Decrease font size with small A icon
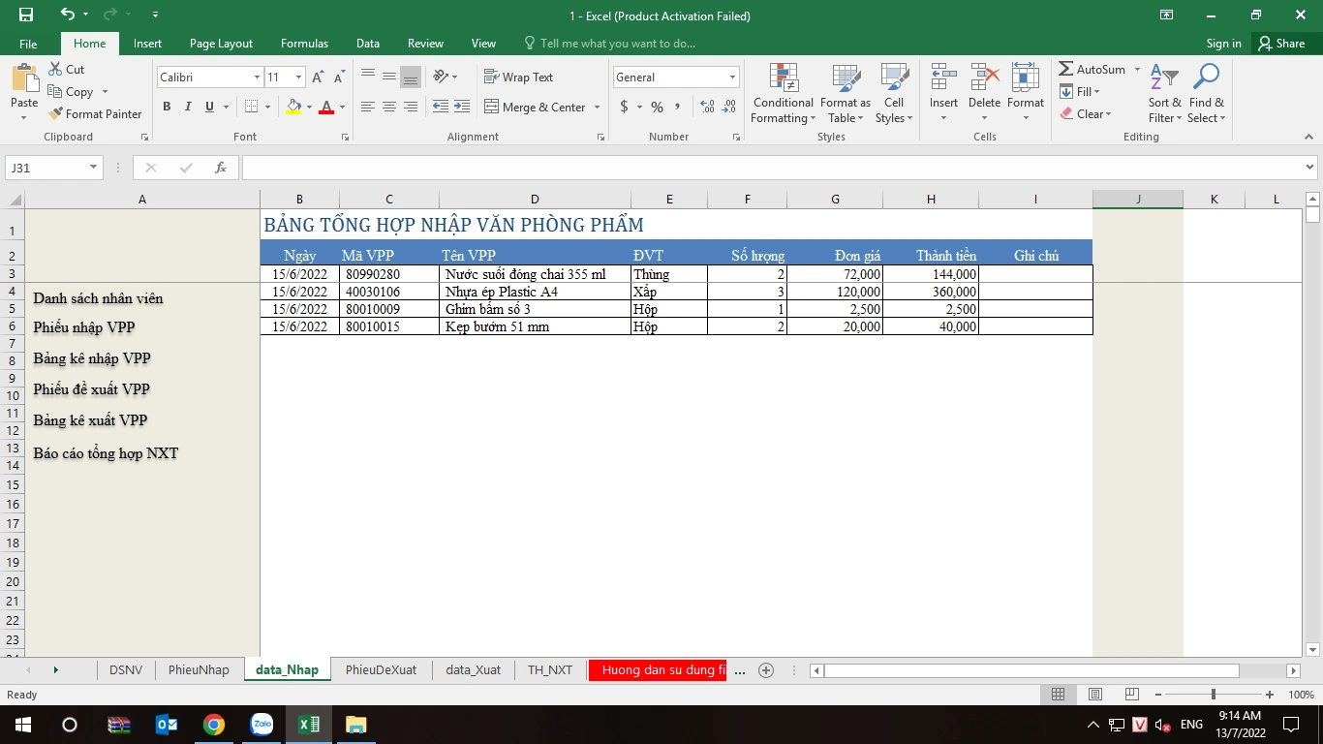The width and height of the screenshot is (1323, 744). (x=339, y=77)
